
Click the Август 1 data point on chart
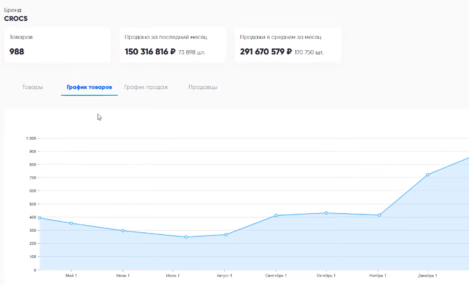226,234
